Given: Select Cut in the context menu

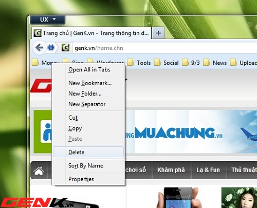Looking at the screenshot, I should coord(88,118).
